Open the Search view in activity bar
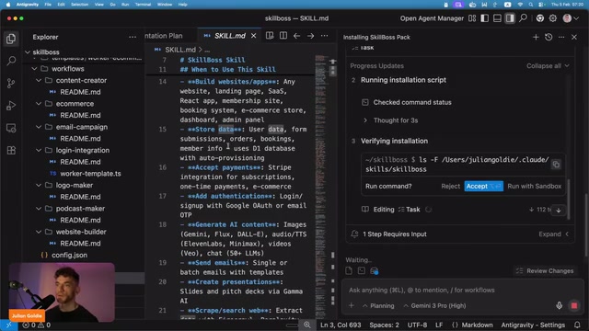589x331 pixels. click(11, 61)
